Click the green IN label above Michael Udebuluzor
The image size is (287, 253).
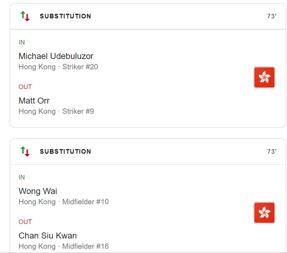coord(22,42)
